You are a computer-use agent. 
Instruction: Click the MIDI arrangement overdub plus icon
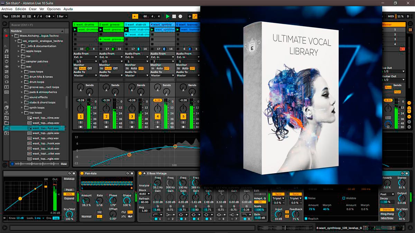[190, 16]
